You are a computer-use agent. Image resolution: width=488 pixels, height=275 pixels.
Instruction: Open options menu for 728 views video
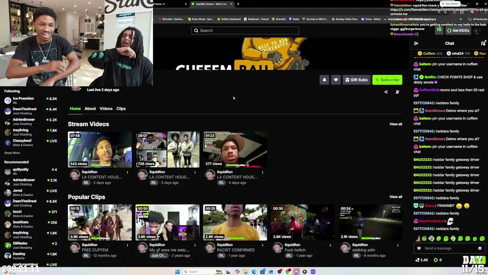(195, 172)
